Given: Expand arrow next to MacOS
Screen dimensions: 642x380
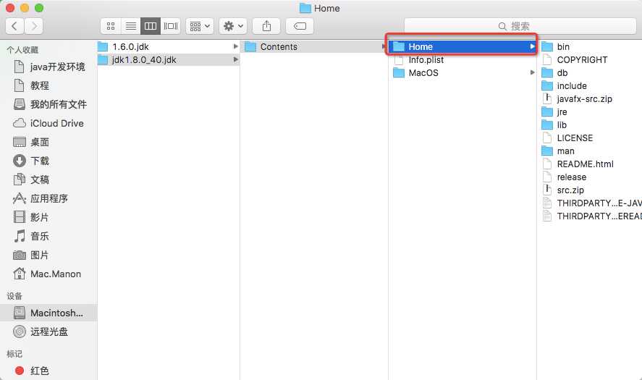Looking at the screenshot, I should (x=532, y=72).
